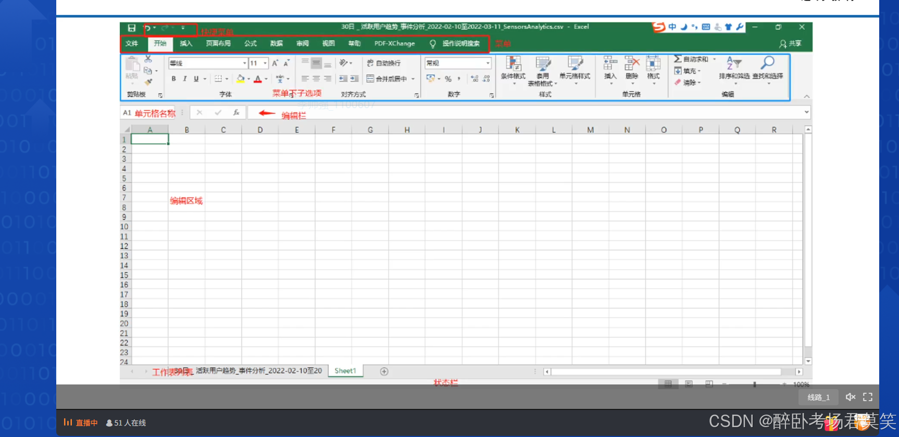Click 删除 delete cells icon

[632, 63]
